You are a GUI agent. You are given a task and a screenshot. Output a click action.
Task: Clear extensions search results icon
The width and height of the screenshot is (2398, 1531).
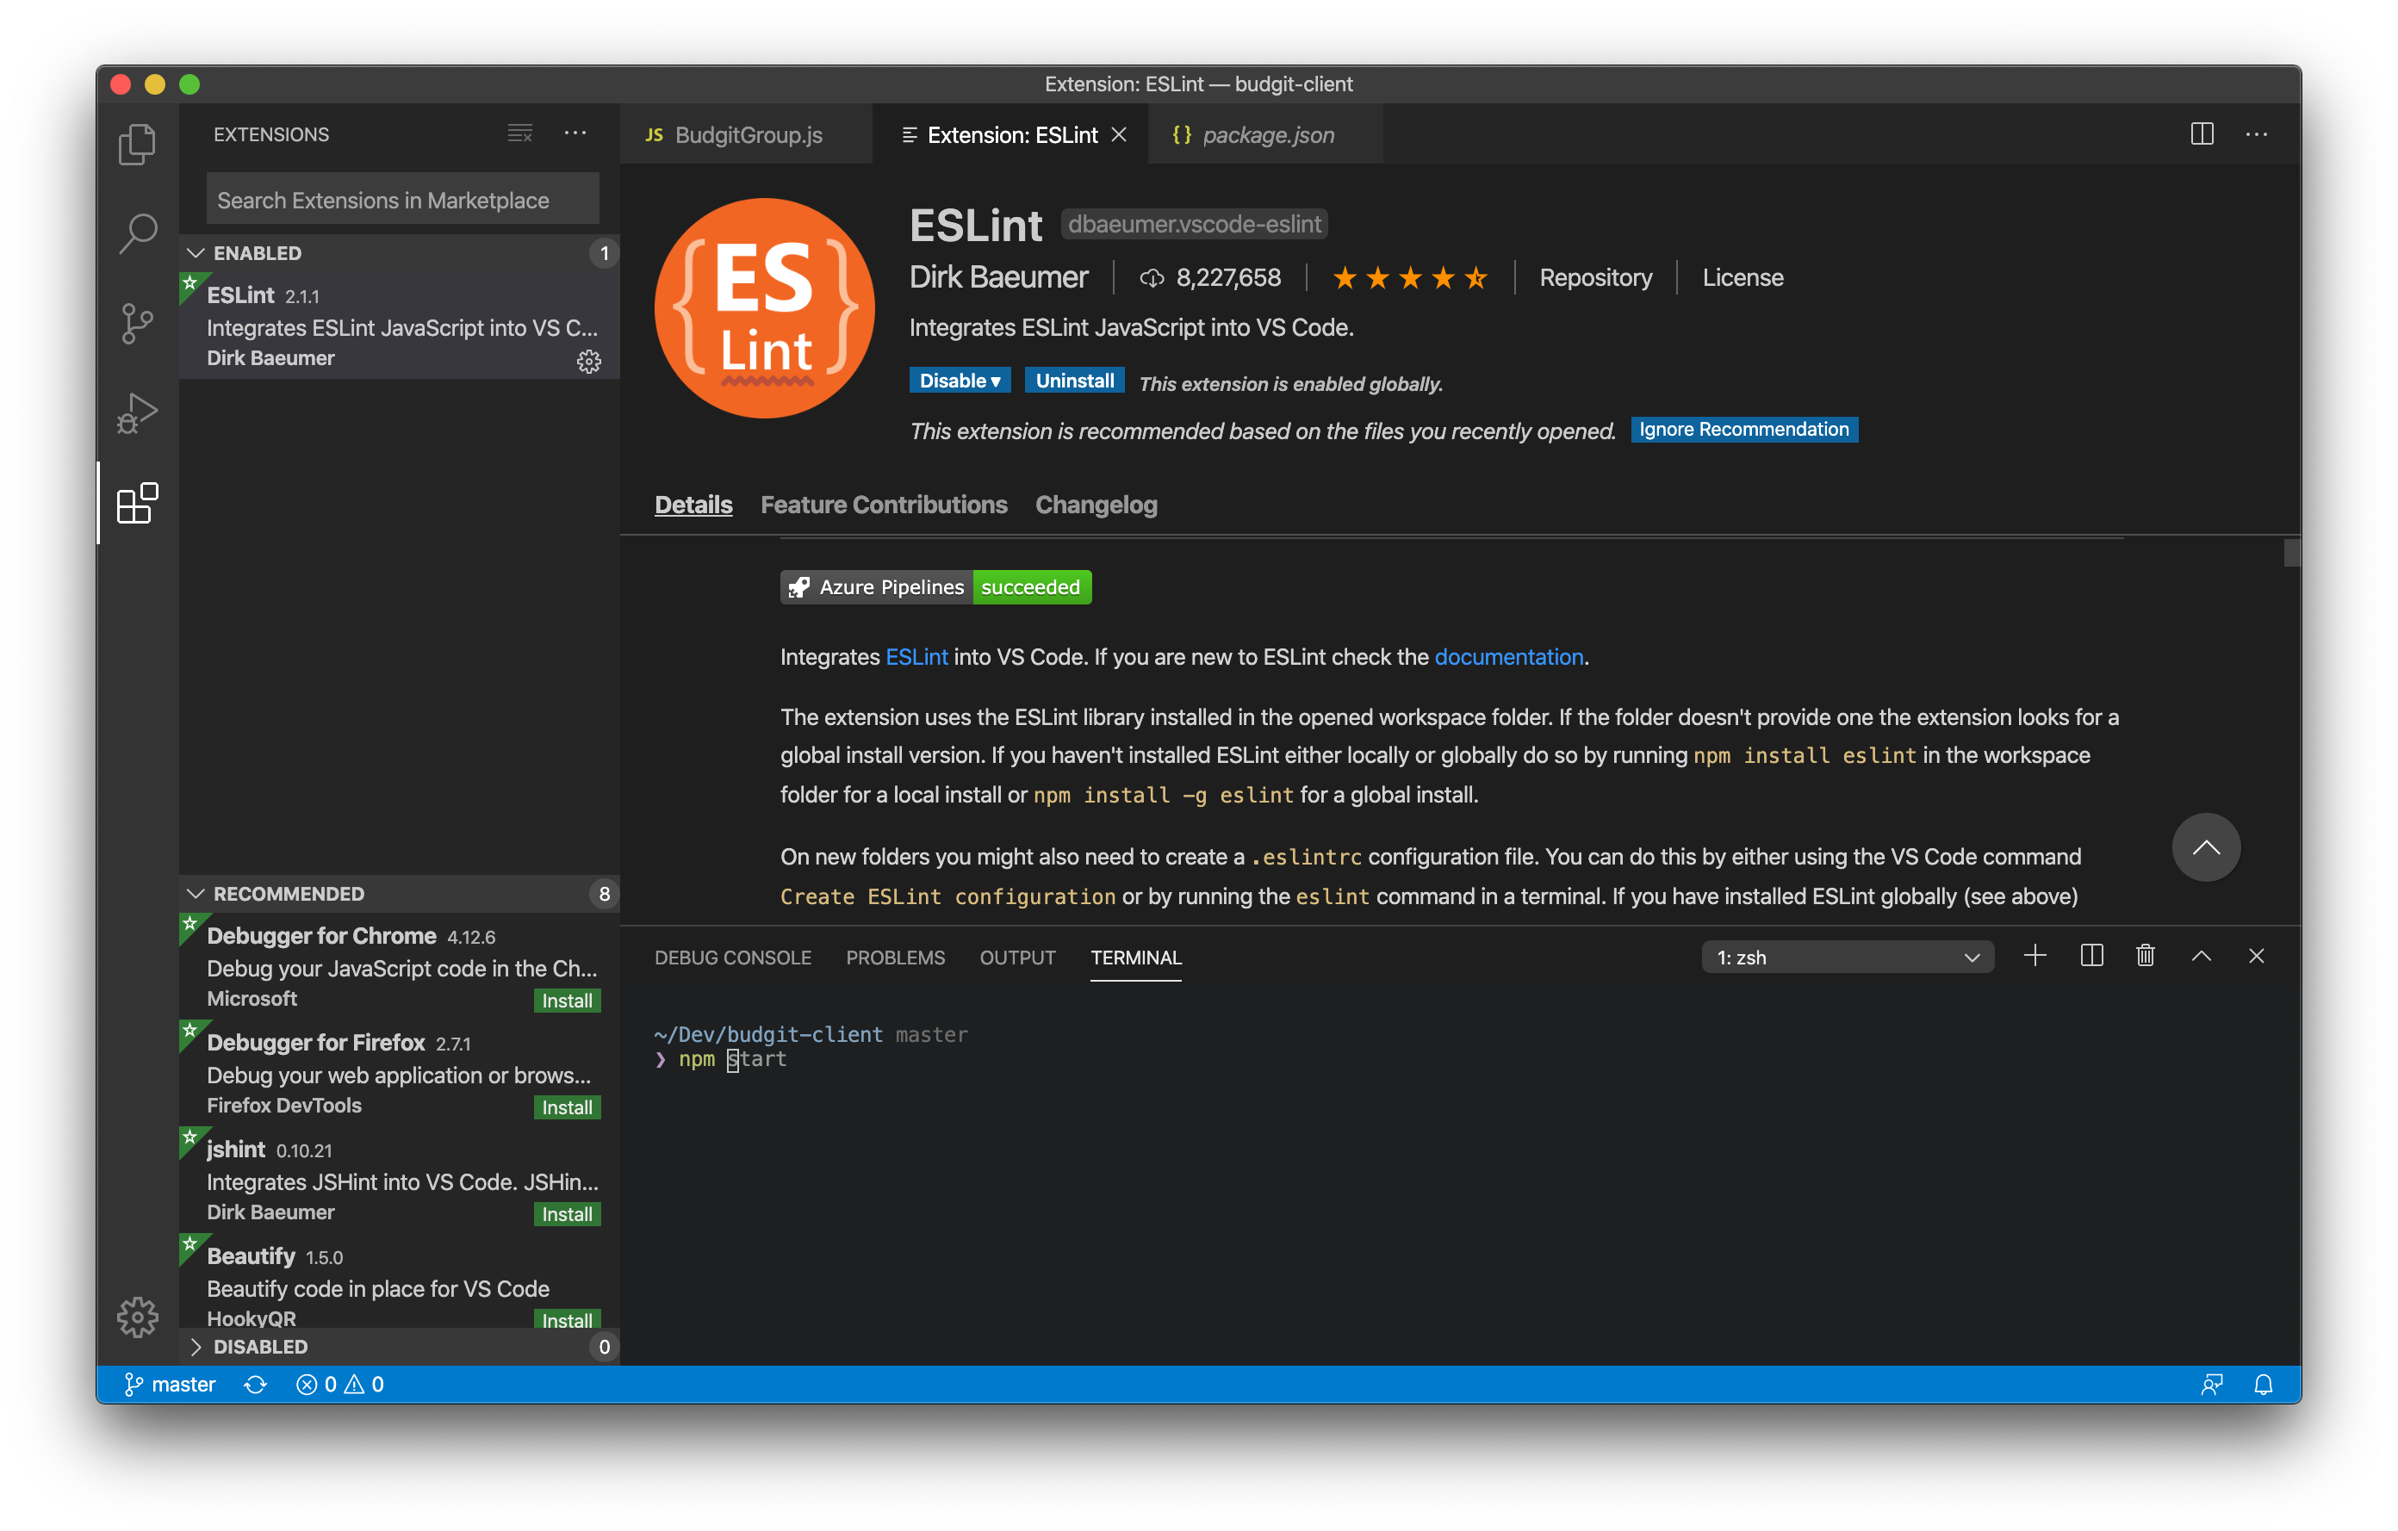520,133
